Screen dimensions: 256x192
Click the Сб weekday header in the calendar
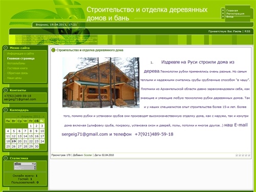(36, 121)
